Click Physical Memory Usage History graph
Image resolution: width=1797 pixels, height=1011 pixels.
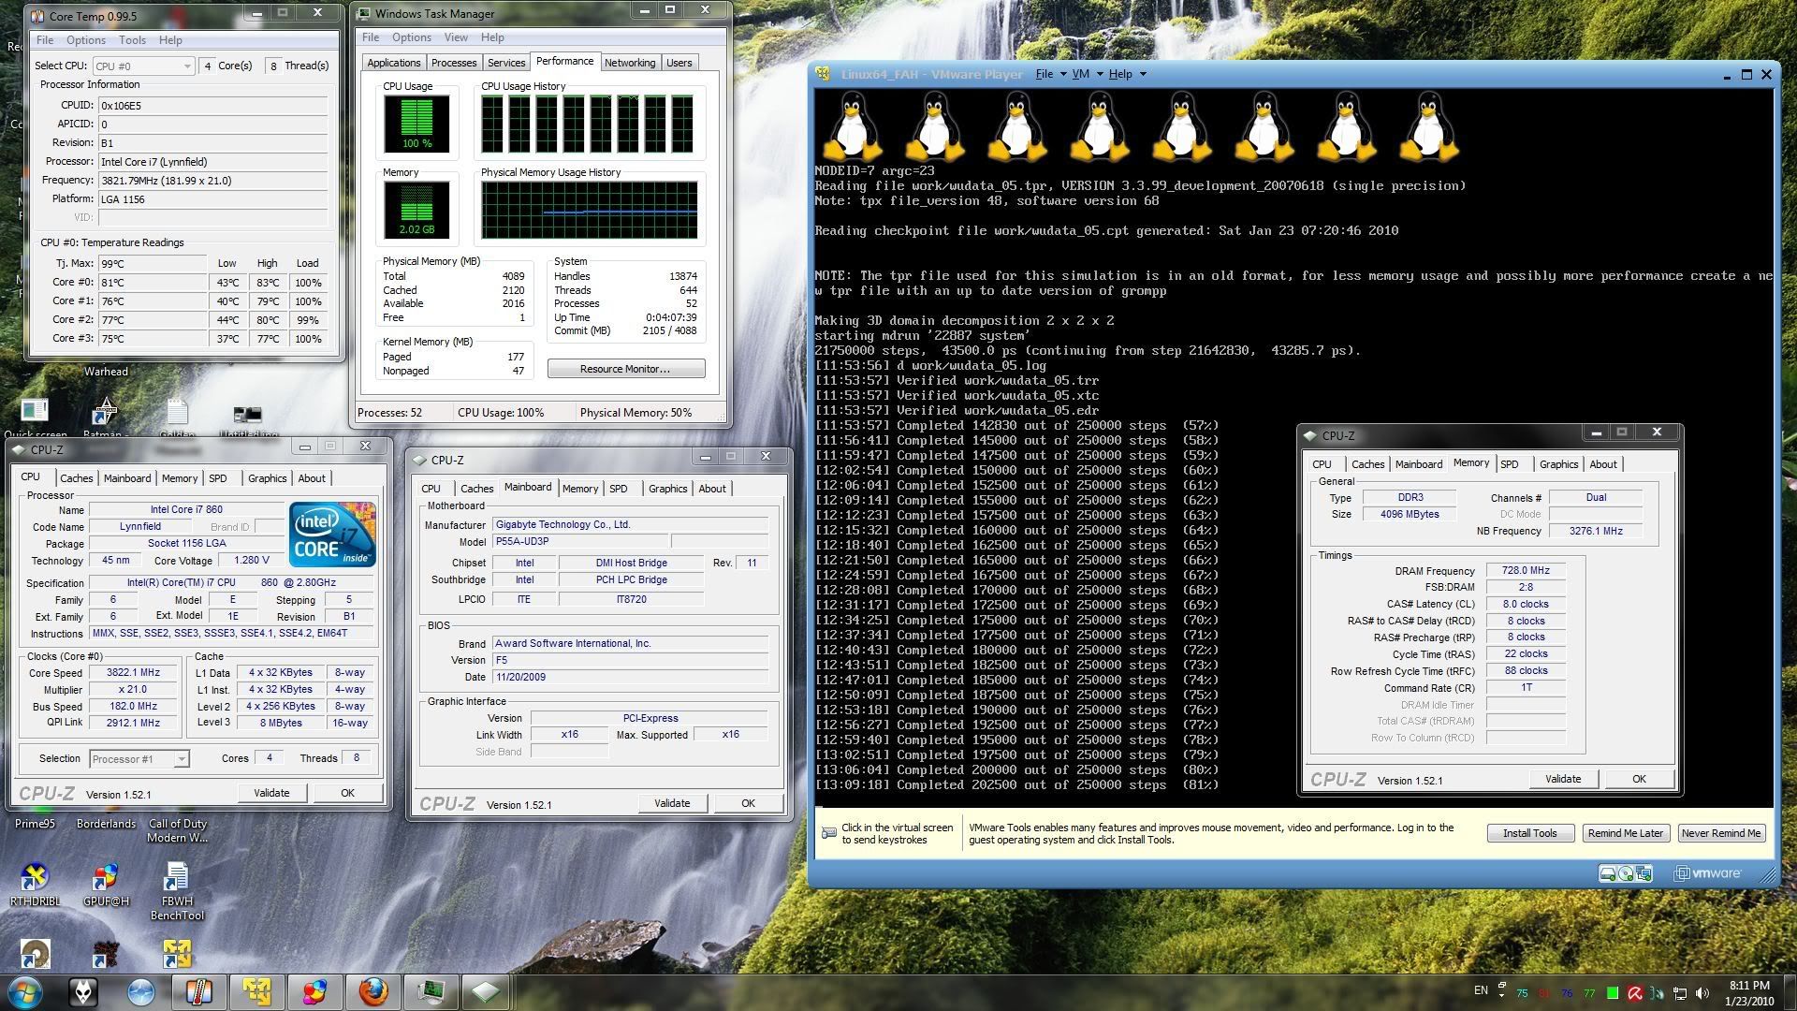click(x=590, y=210)
